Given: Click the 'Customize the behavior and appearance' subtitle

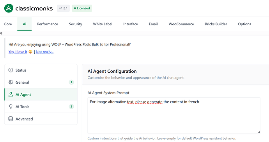Looking at the screenshot, I should pos(136,78).
